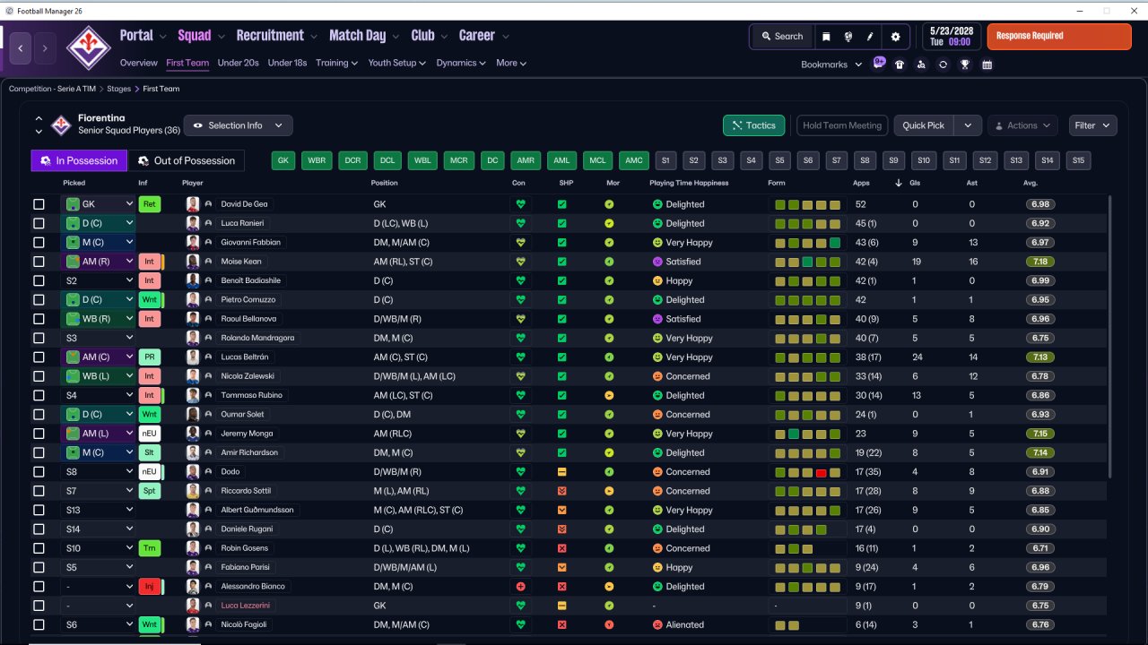Switch to Out of Possession view
This screenshot has height=645, width=1148.
pos(187,160)
